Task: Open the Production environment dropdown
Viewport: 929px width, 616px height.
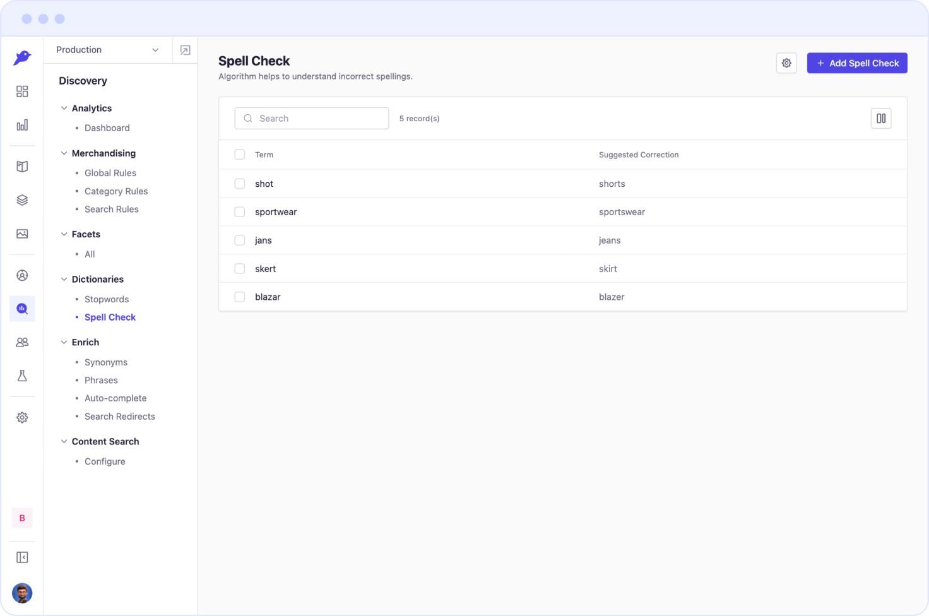Action: tap(107, 50)
